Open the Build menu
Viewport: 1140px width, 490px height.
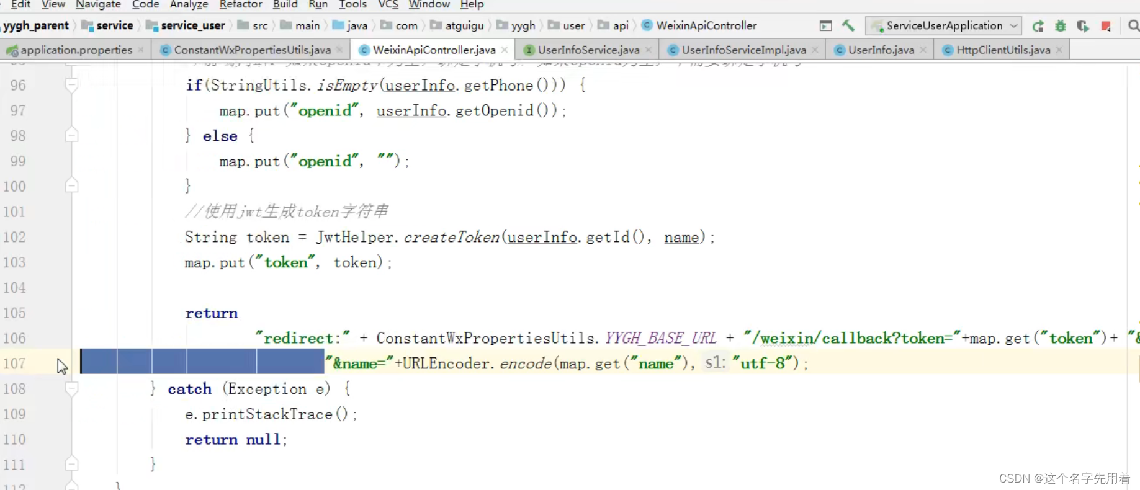[285, 4]
